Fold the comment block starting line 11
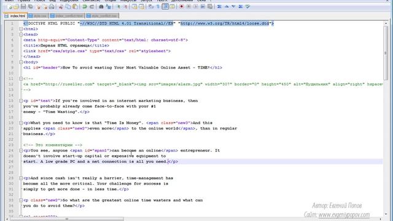The height and width of the screenshot is (221, 393). pos(21,79)
